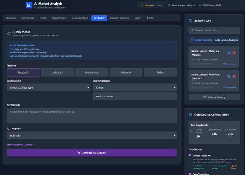The width and height of the screenshot is (245, 175).
Task: Switch to the Overview tab
Action: (11, 18)
